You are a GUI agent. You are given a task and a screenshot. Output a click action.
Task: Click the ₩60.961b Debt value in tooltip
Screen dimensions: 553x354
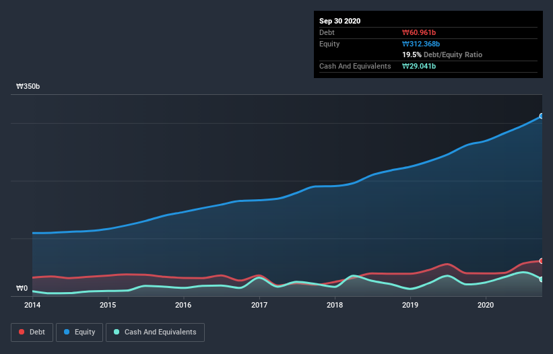(420, 32)
